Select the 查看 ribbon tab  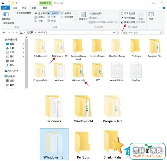pos(34,8)
